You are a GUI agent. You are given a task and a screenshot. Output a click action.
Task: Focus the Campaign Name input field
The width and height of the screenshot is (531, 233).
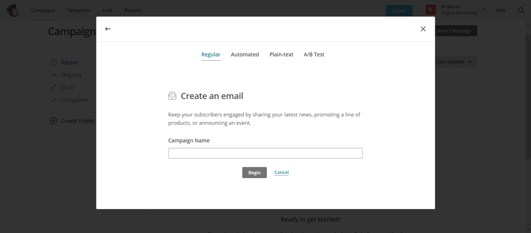[265, 153]
